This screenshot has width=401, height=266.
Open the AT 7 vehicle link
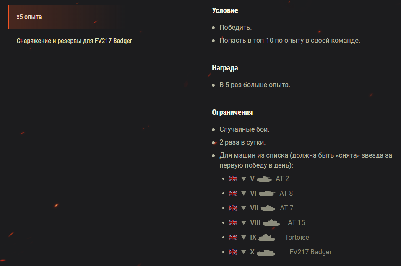pos(286,208)
